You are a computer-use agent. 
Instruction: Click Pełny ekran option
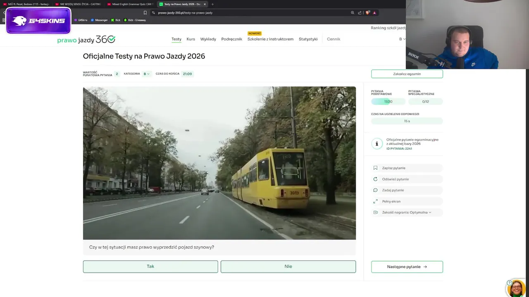coord(407,201)
